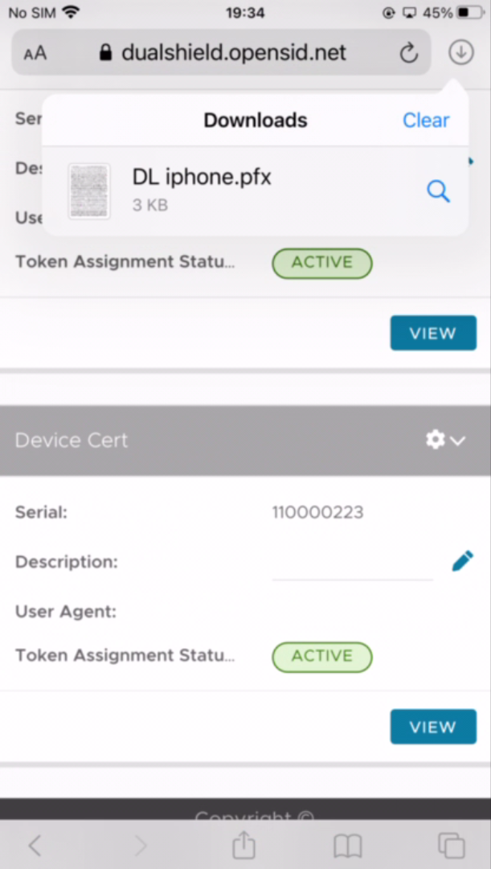Viewport: 491px width, 869px height.
Task: Open the AA reader text options
Action: tap(35, 53)
